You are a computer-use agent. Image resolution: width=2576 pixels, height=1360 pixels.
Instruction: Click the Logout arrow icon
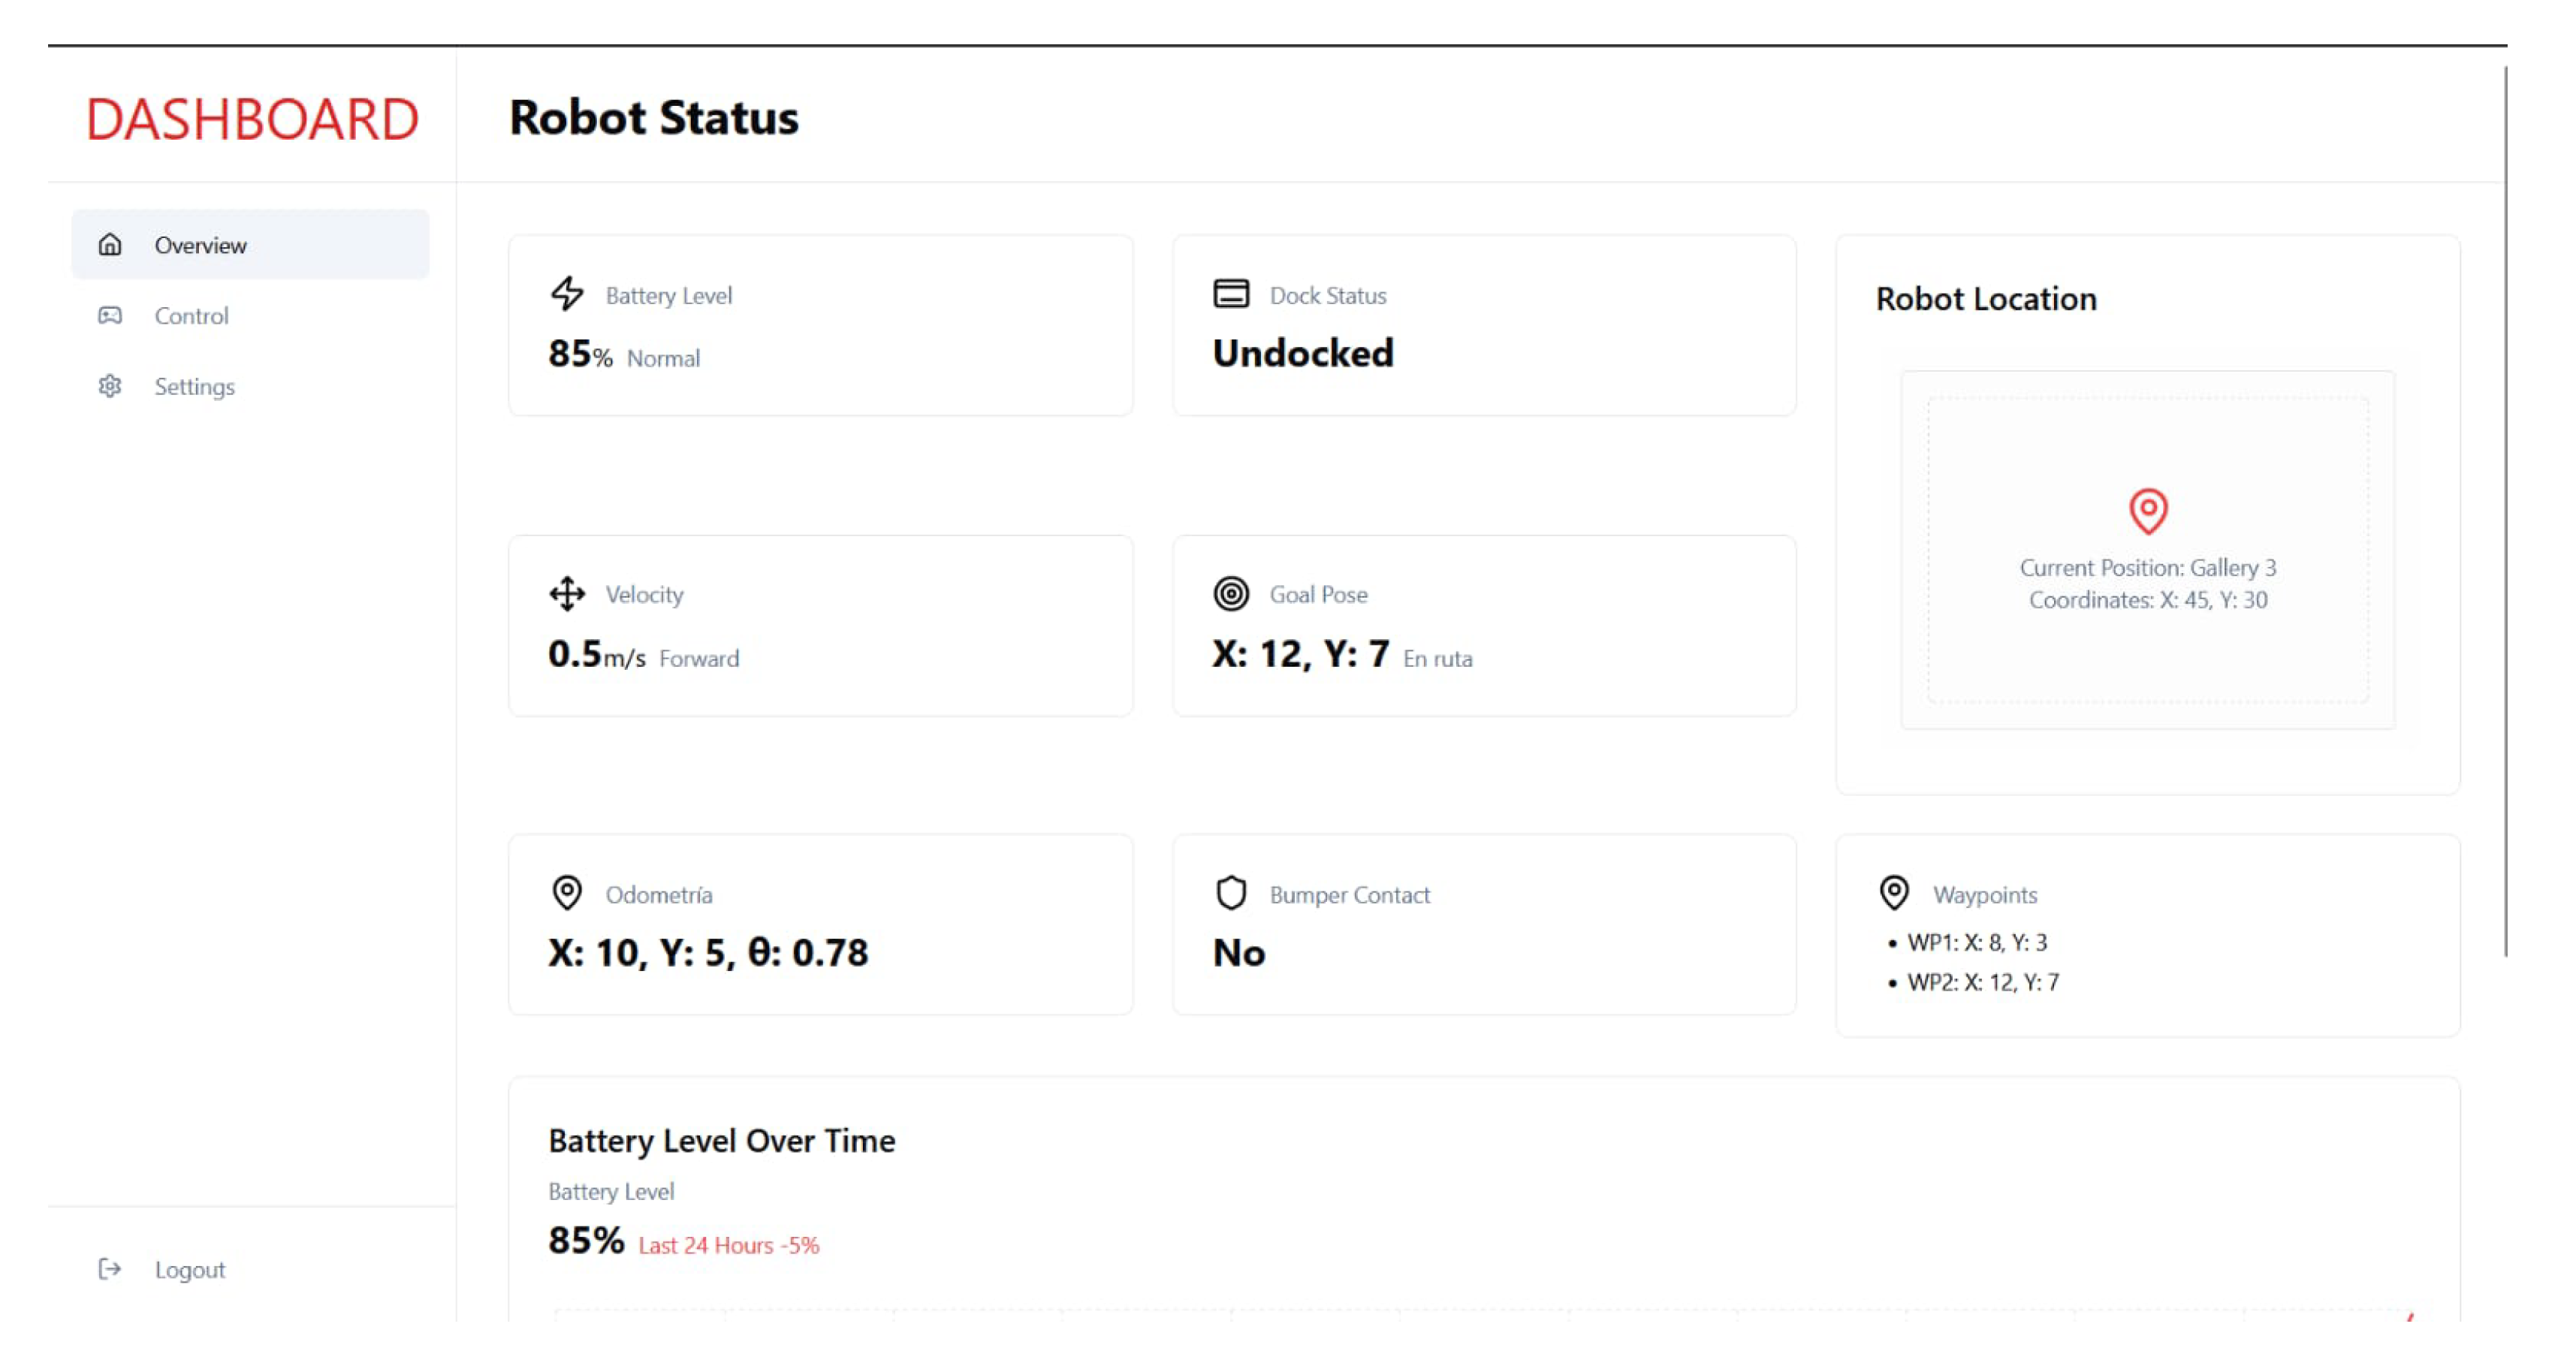click(110, 1268)
